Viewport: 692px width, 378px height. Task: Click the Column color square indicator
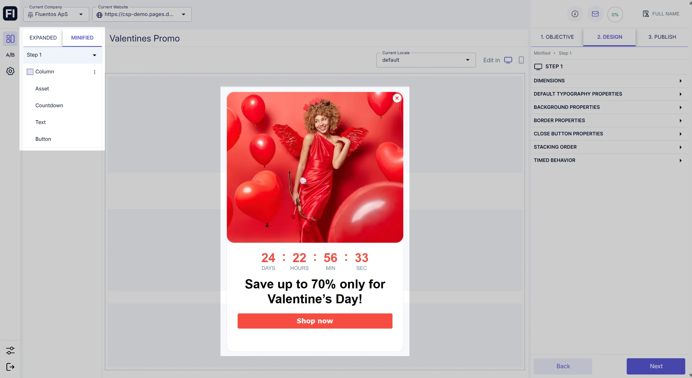tap(30, 72)
